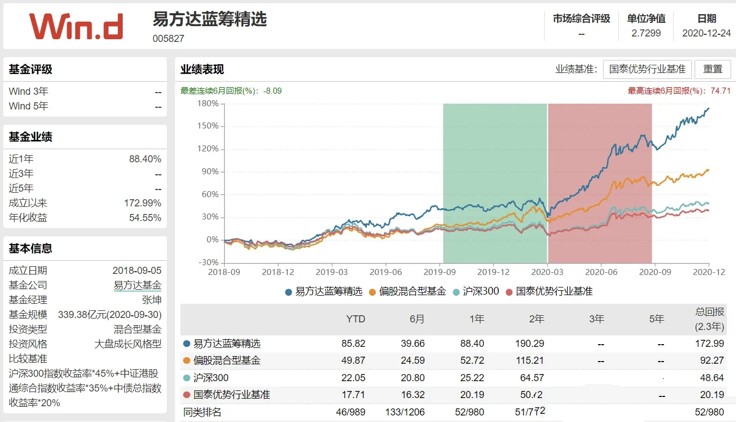Click the 2年 value 190.29
736x422 pixels.
tap(530, 344)
